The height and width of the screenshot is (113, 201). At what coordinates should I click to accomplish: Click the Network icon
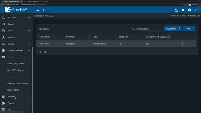tap(3, 37)
